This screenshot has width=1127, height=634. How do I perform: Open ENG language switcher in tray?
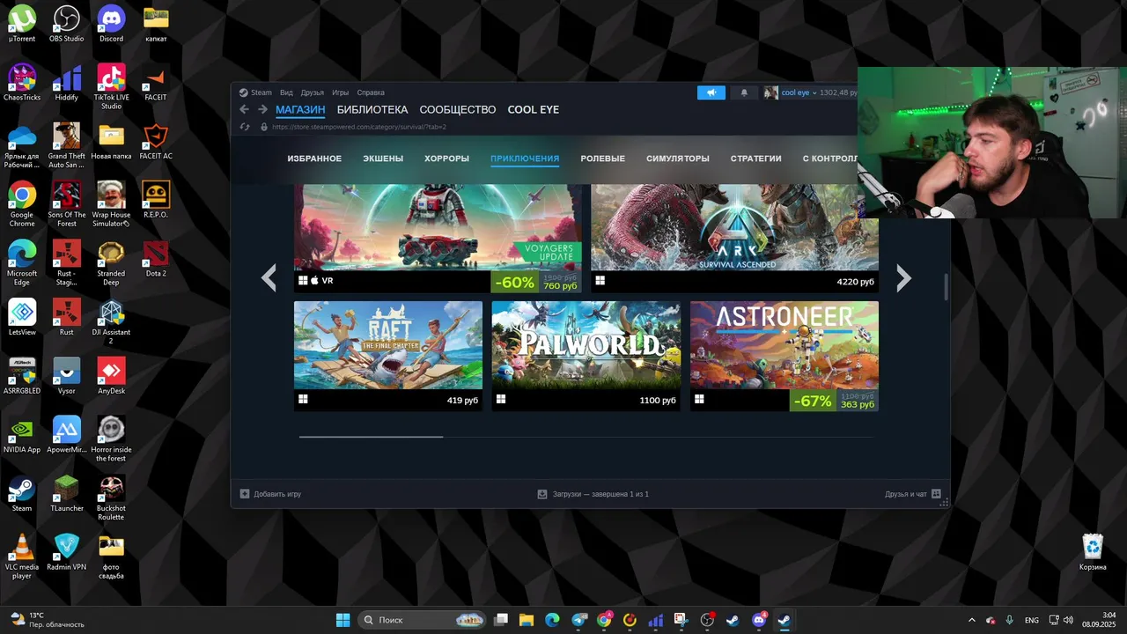[x=1031, y=620]
